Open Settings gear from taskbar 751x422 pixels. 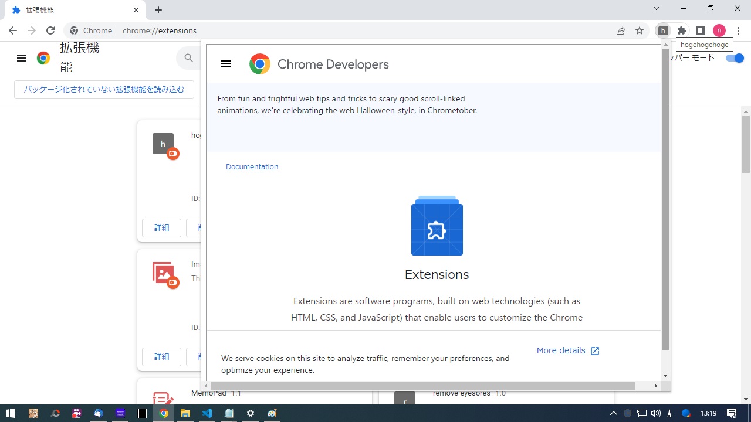coord(251,413)
